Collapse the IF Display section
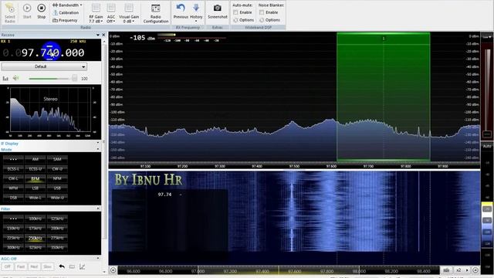This screenshot has height=278, width=494. [98, 144]
